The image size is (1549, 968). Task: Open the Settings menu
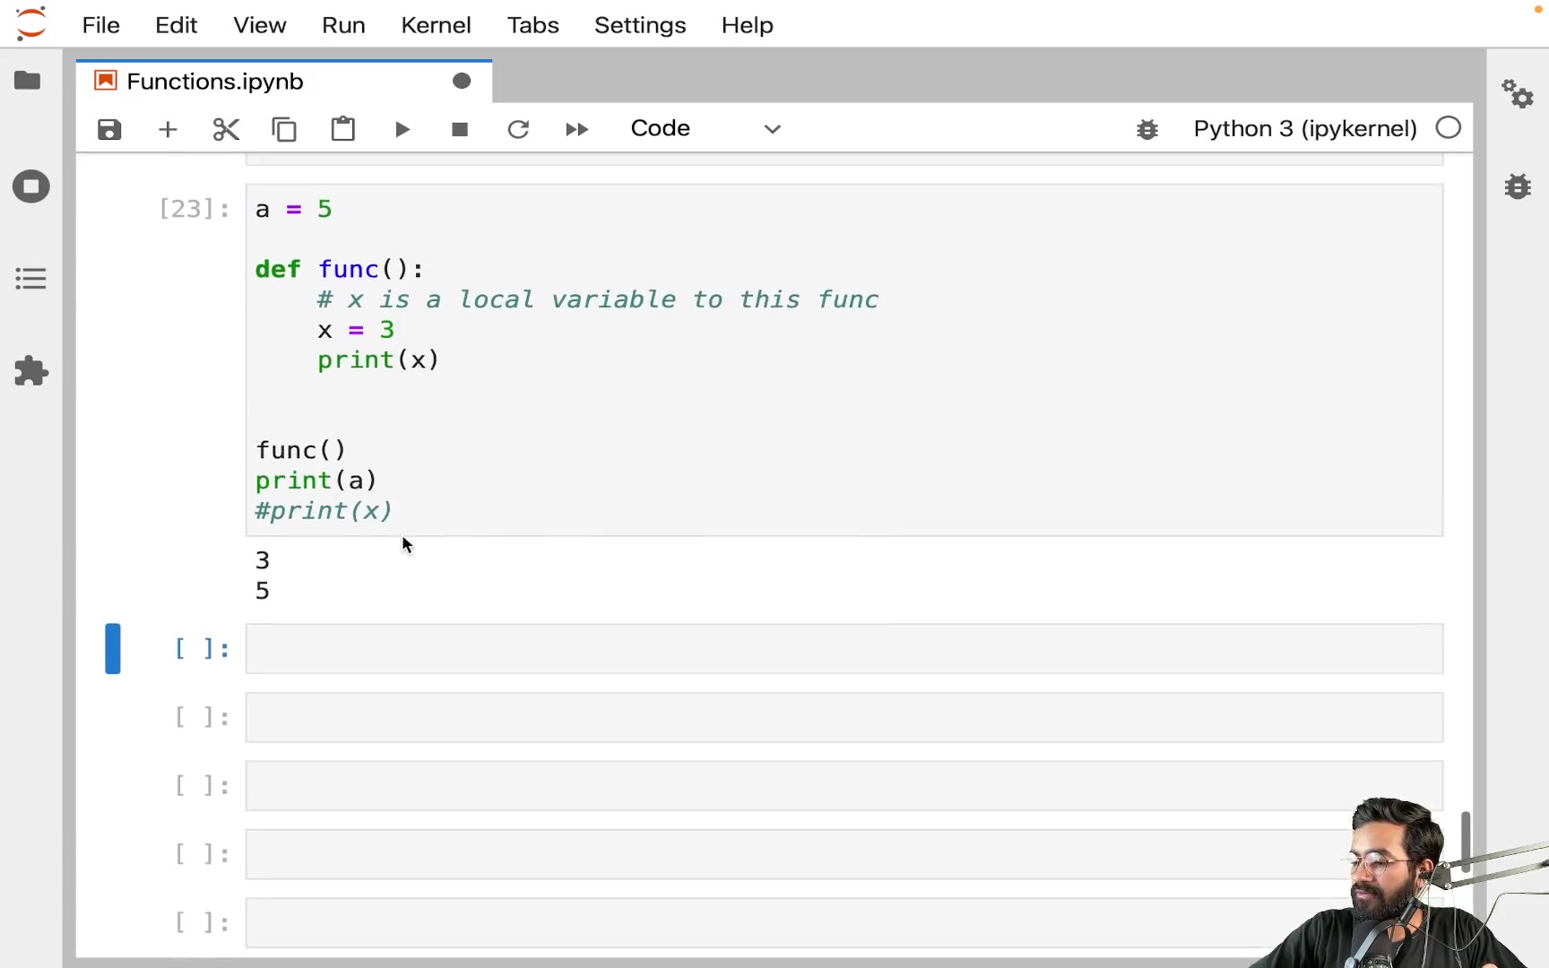pos(639,25)
